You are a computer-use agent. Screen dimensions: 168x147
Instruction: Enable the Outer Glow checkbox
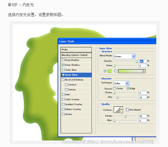(x=63, y=70)
